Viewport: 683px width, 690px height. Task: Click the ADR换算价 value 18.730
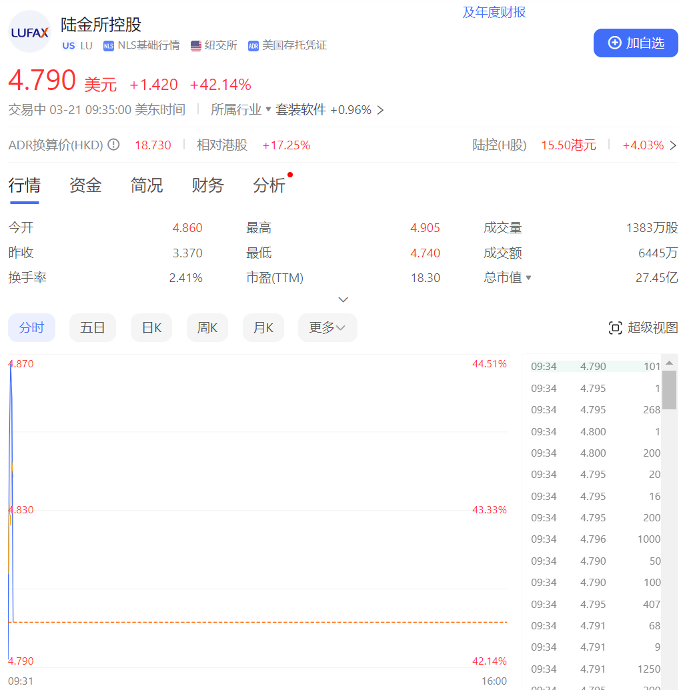[153, 145]
